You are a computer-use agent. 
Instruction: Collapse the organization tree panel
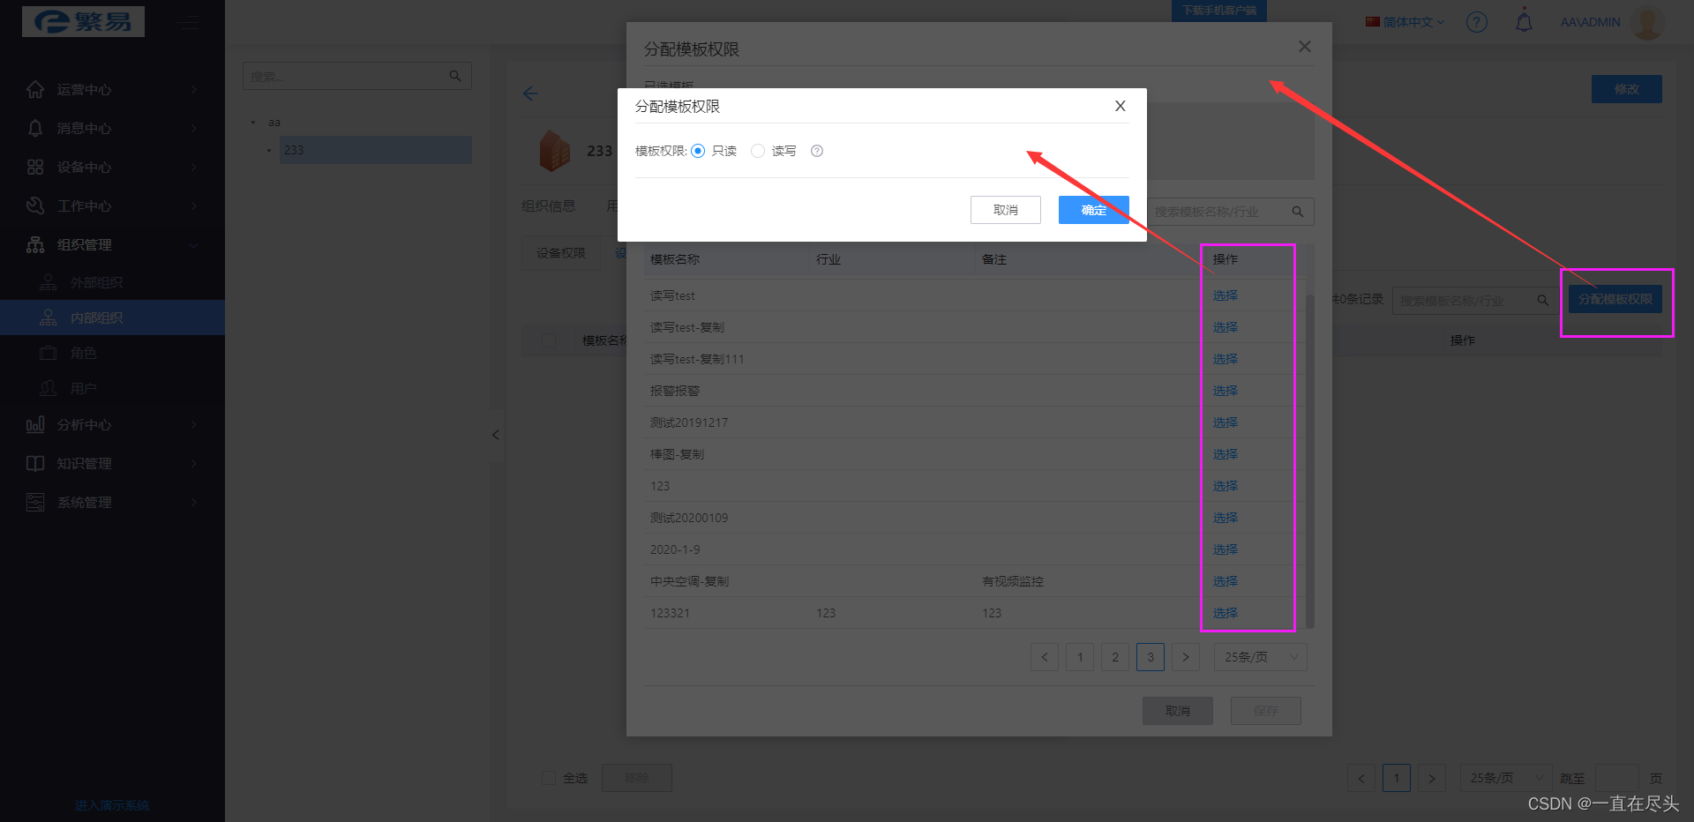tap(496, 435)
